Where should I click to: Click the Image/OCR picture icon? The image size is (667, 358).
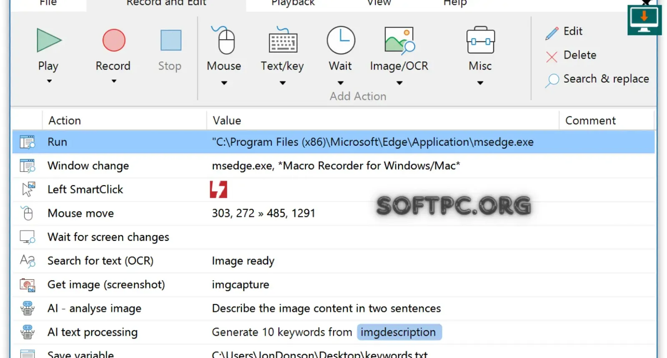tap(399, 40)
